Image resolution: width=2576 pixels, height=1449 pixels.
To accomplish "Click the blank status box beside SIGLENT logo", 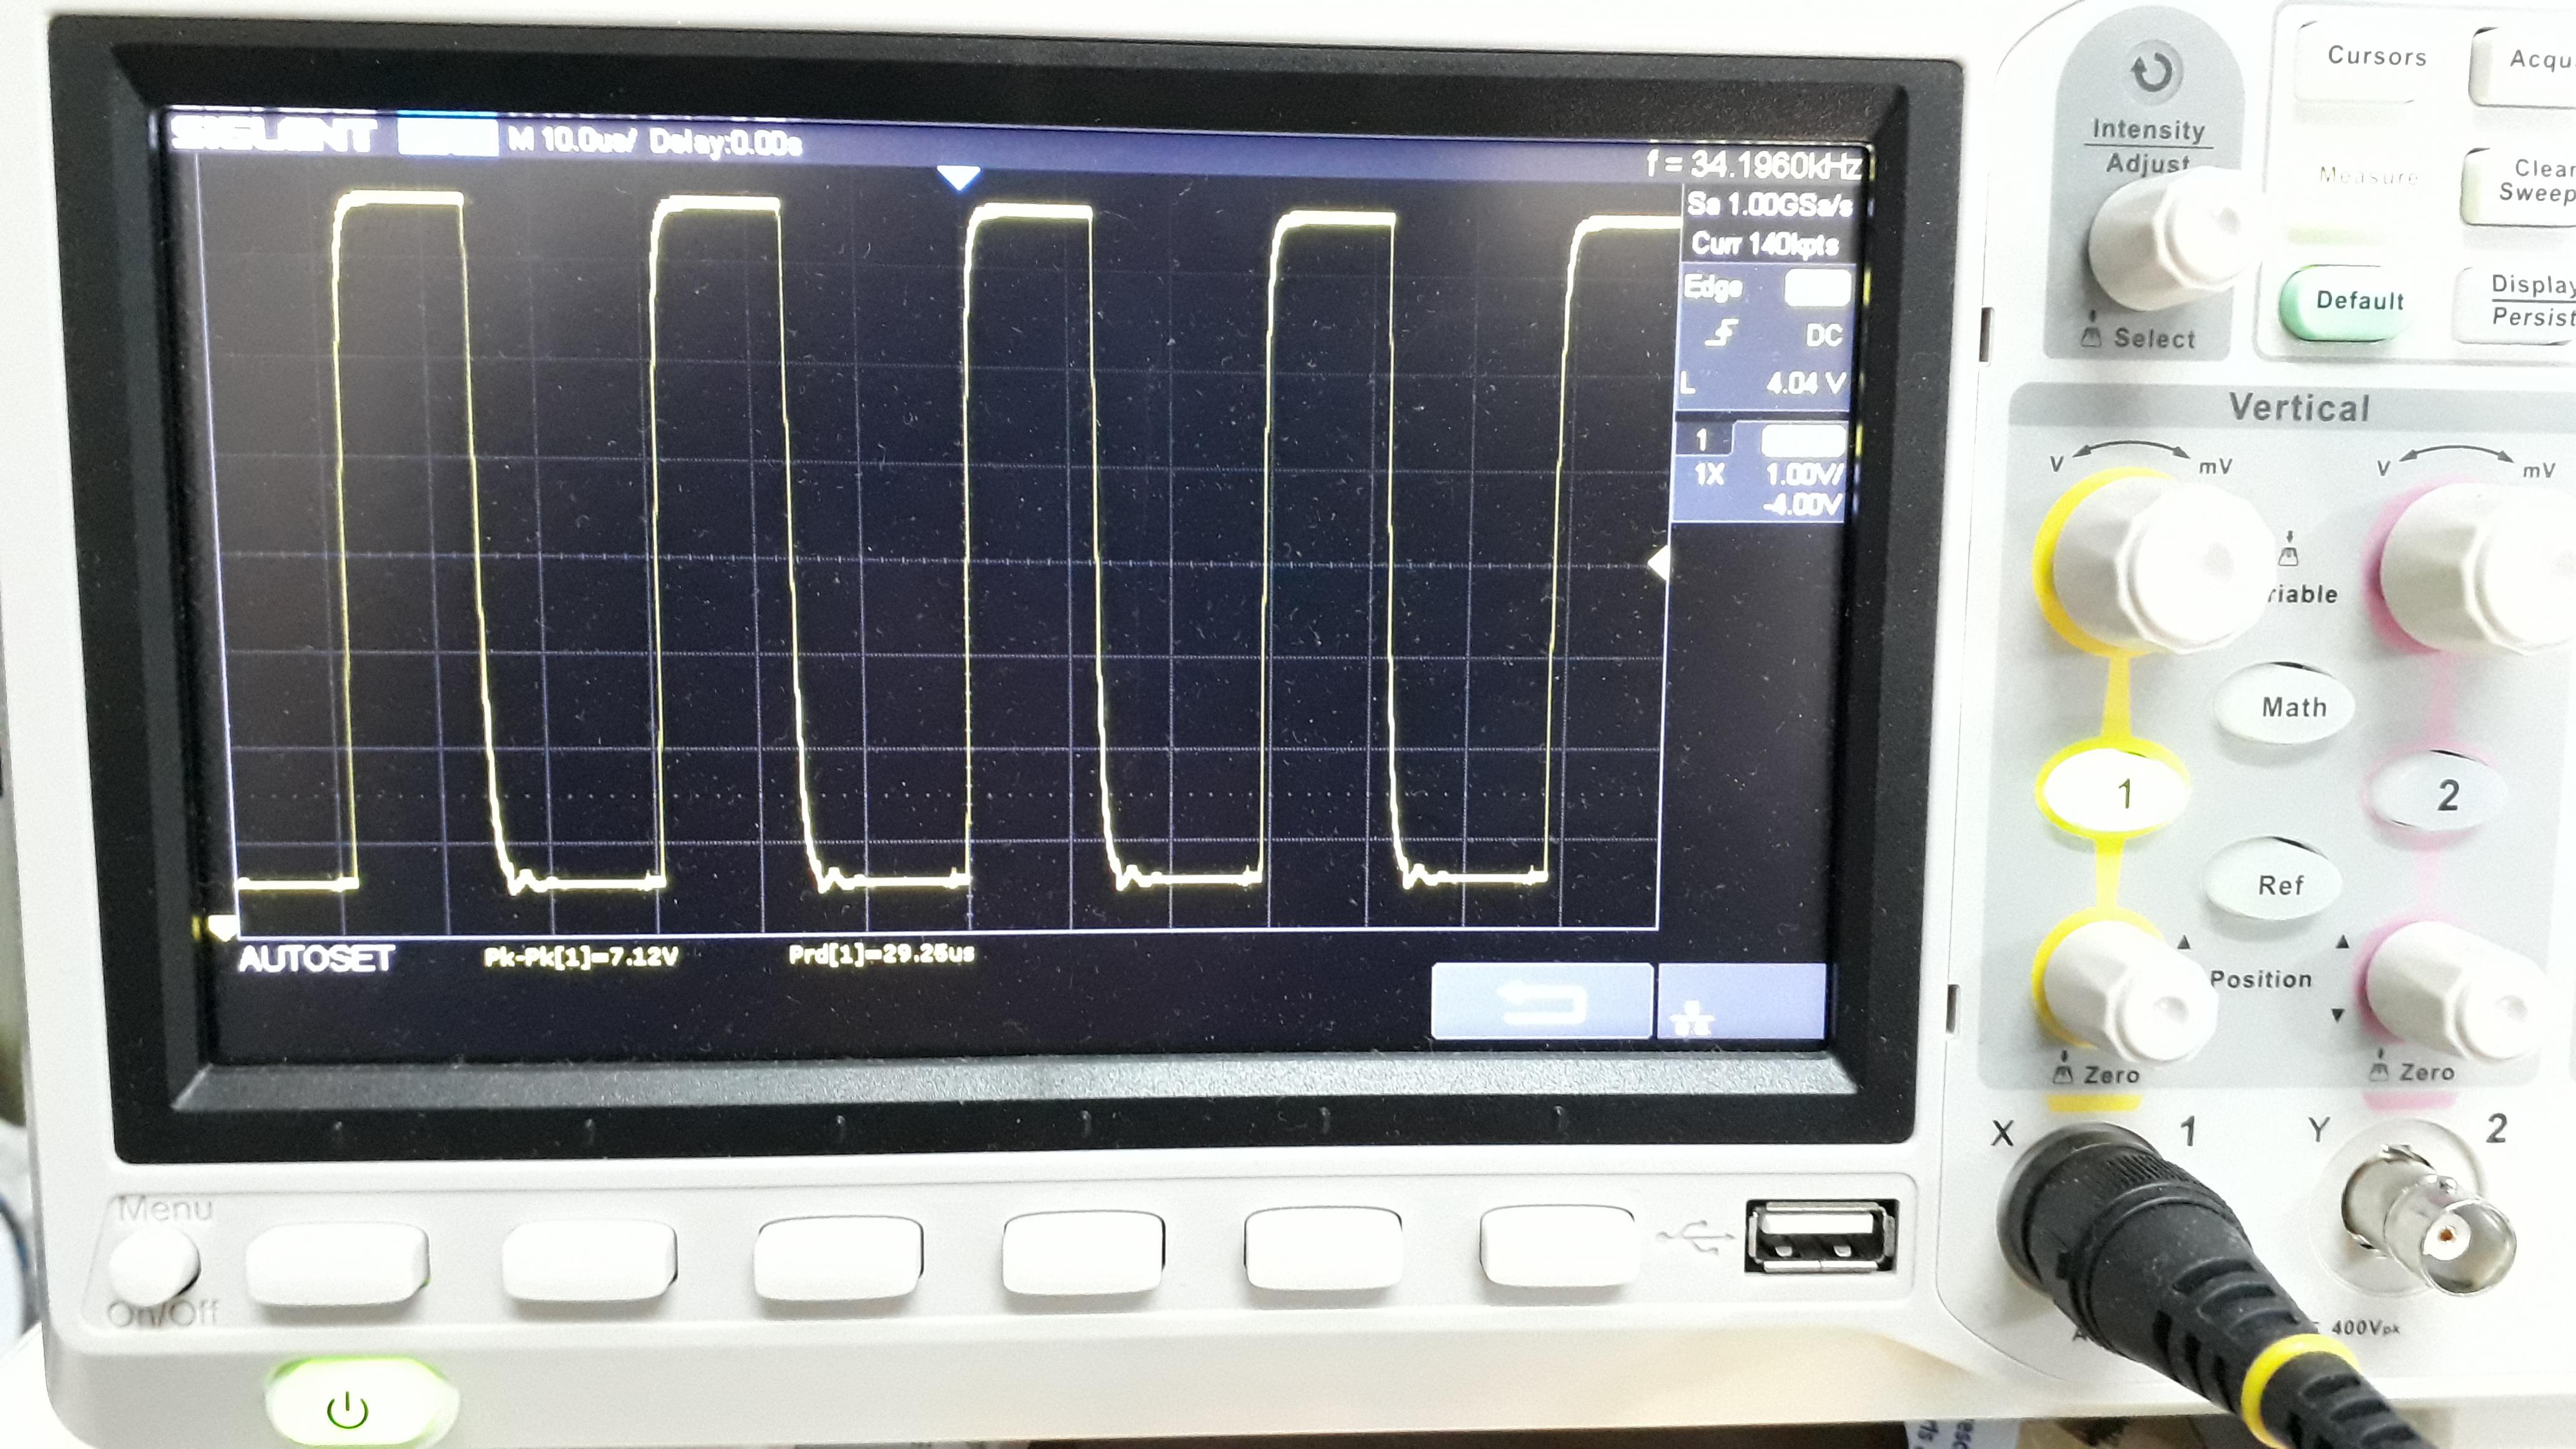I will pyautogui.click(x=447, y=136).
